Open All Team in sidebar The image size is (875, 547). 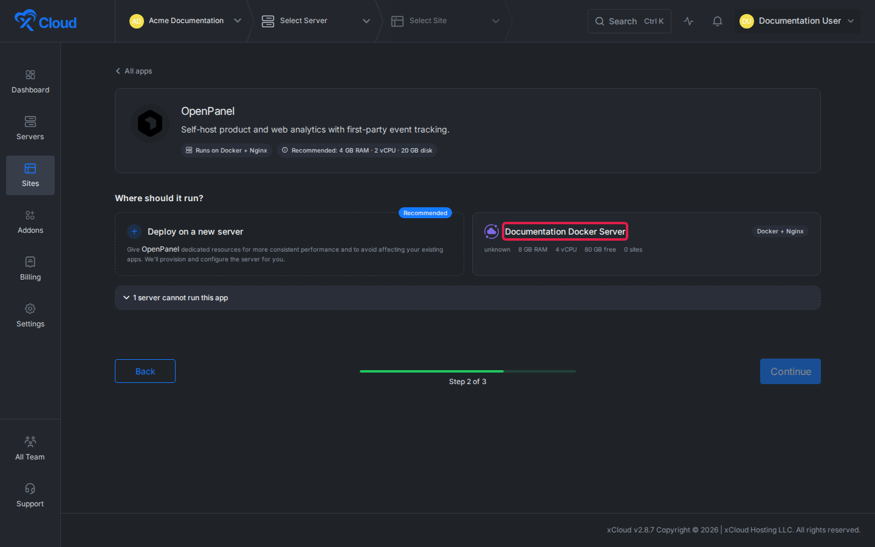(x=30, y=449)
